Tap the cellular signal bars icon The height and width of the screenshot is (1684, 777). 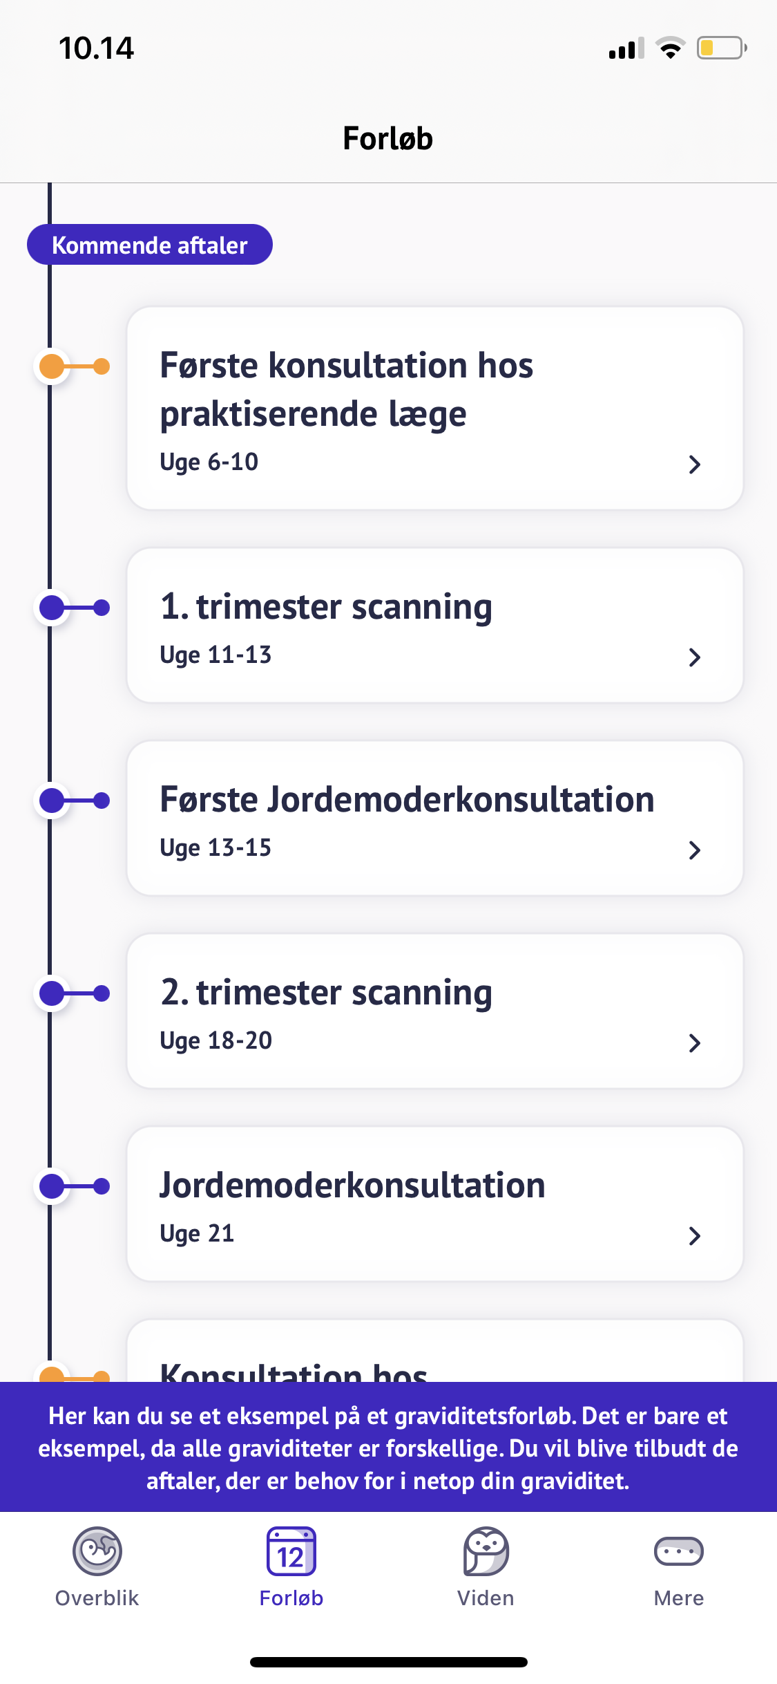click(x=626, y=49)
